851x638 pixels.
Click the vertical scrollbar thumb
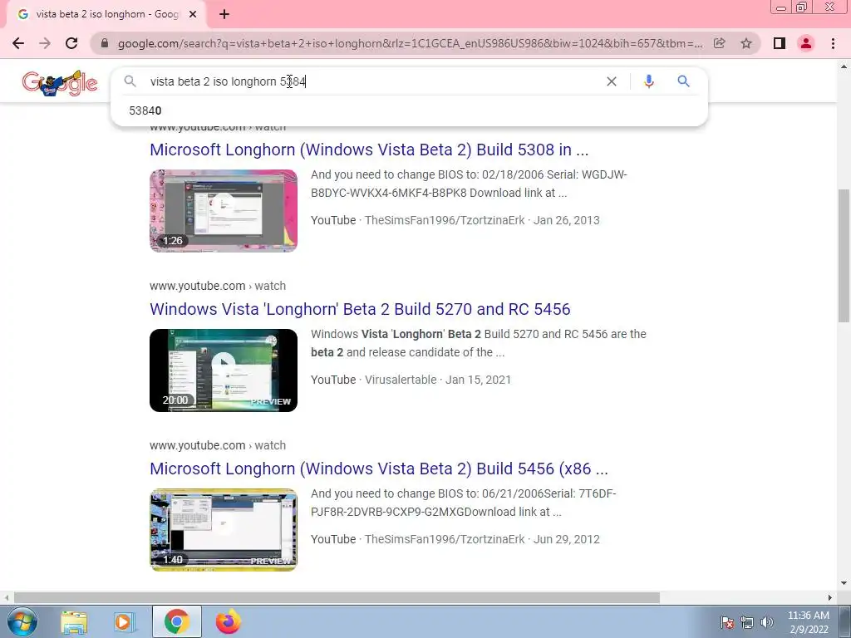pos(844,255)
